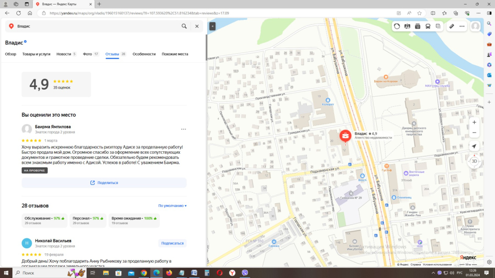Locate my position on the map
This screenshot has height=278, width=495.
(474, 146)
